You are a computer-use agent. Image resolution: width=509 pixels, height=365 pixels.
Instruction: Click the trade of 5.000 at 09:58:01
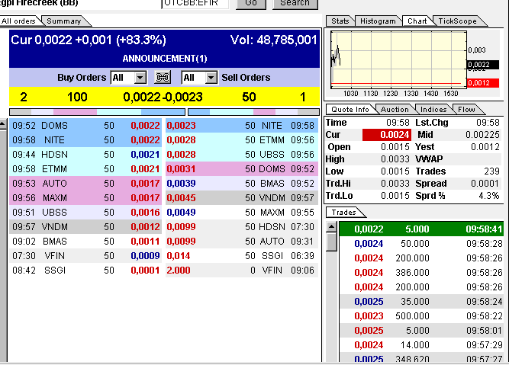421,331
